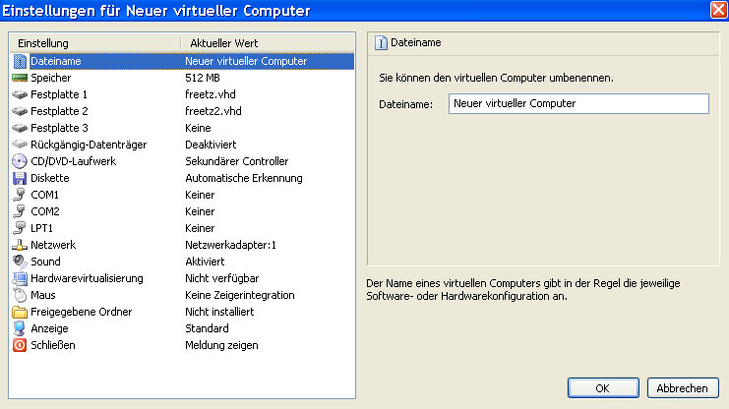
Task: Click the Speicher memory icon
Action: 20,78
